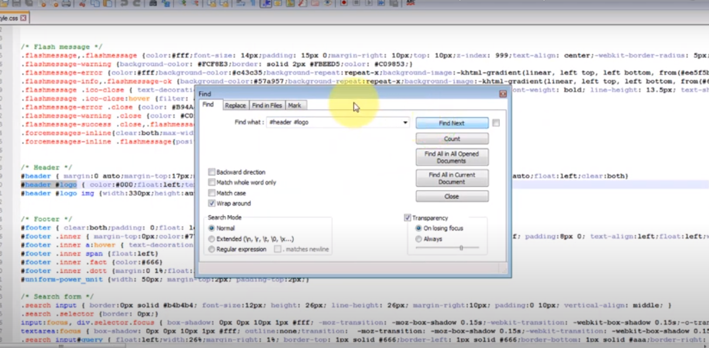
Task: Click the Monitoring eye toolbar icon
Action: pos(327,3)
